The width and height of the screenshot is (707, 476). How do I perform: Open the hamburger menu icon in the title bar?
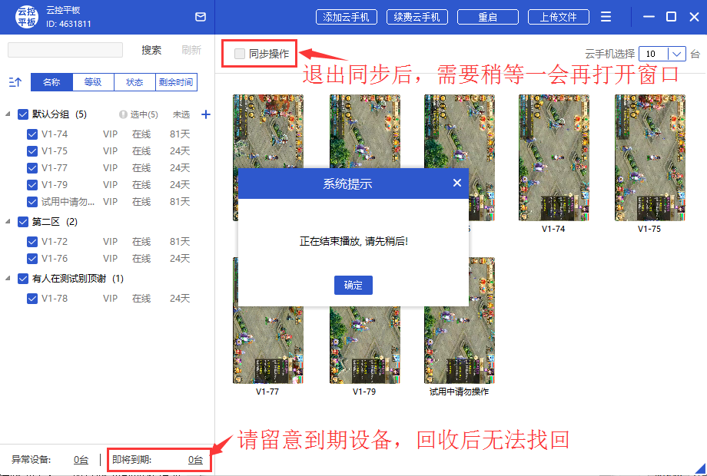pyautogui.click(x=606, y=17)
